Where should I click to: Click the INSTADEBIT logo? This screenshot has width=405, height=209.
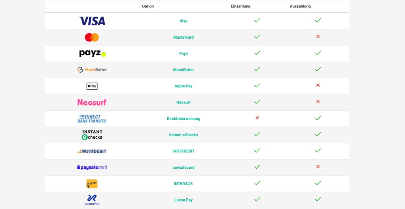(92, 151)
